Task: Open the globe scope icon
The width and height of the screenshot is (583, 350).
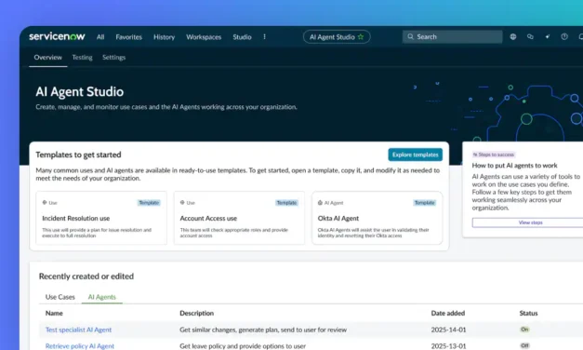Action: point(513,36)
